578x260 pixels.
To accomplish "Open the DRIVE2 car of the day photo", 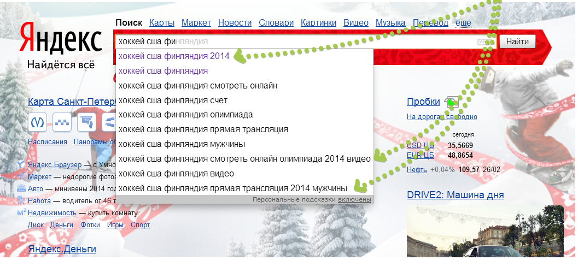I will coord(484,232).
